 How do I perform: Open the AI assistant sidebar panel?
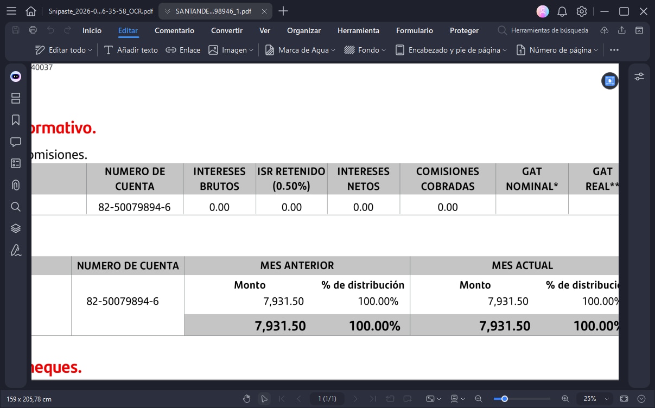point(15,76)
